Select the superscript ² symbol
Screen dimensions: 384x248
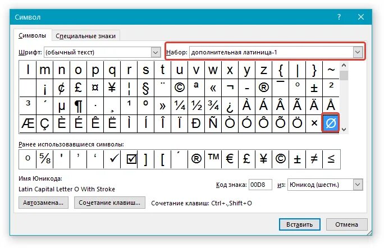(x=331, y=88)
